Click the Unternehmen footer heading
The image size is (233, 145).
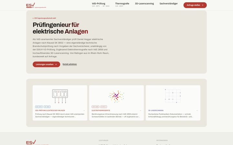coord(162,140)
